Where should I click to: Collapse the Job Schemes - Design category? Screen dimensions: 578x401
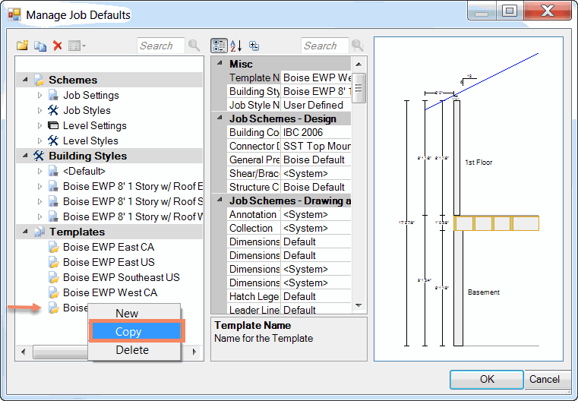220,118
